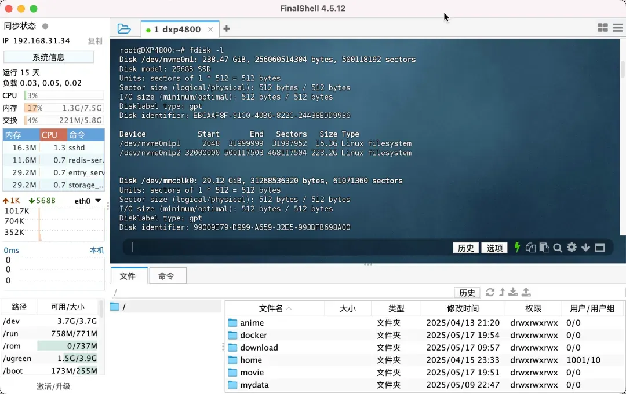Open the 系统信息 system info button
Viewport: 626px width, 394px height.
(49, 57)
